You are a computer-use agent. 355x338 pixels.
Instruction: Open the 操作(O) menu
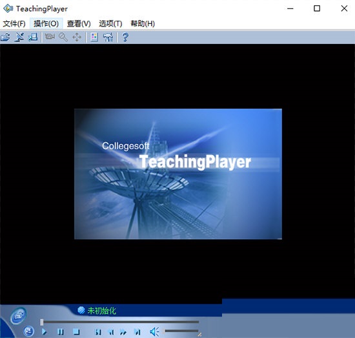(46, 23)
